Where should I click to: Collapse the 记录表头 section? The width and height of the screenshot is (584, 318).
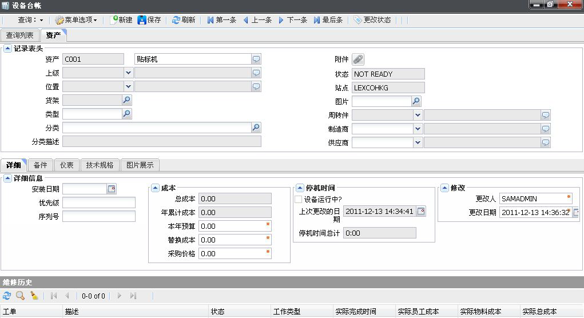(7, 49)
